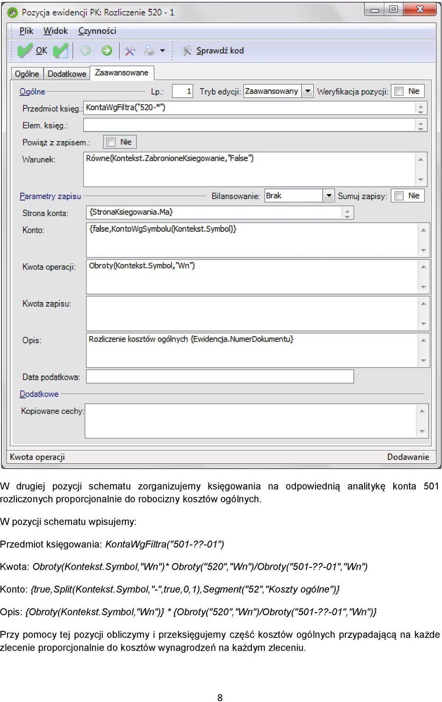Screen dimensions: 442x702
Task: Click into the Konto text area
Action: (252, 240)
